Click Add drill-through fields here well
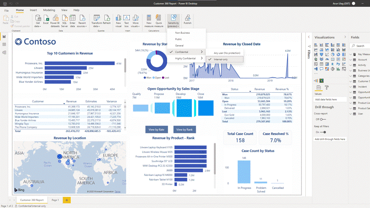This screenshot has width=370, height=208. point(330,139)
